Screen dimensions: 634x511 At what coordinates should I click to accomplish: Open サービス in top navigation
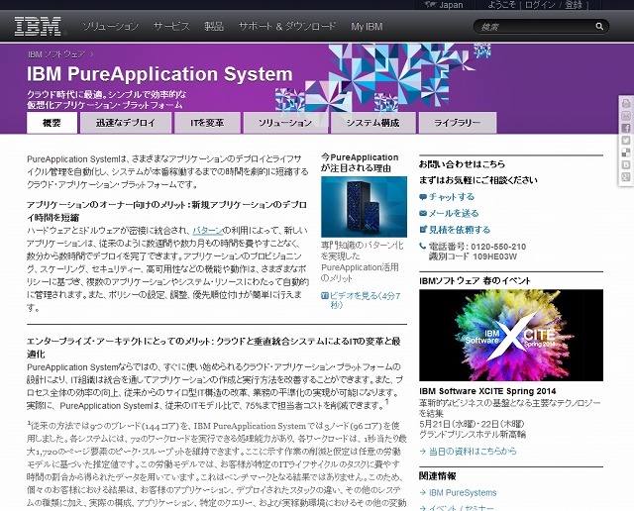(x=171, y=27)
